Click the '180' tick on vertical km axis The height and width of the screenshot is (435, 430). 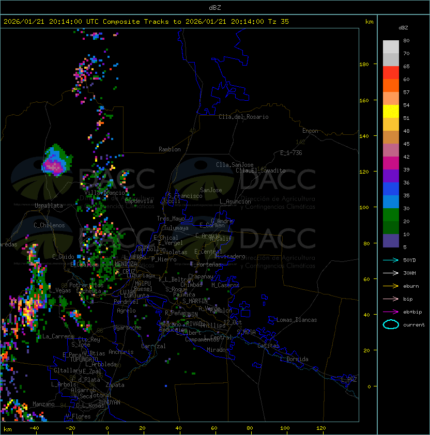[364, 65]
